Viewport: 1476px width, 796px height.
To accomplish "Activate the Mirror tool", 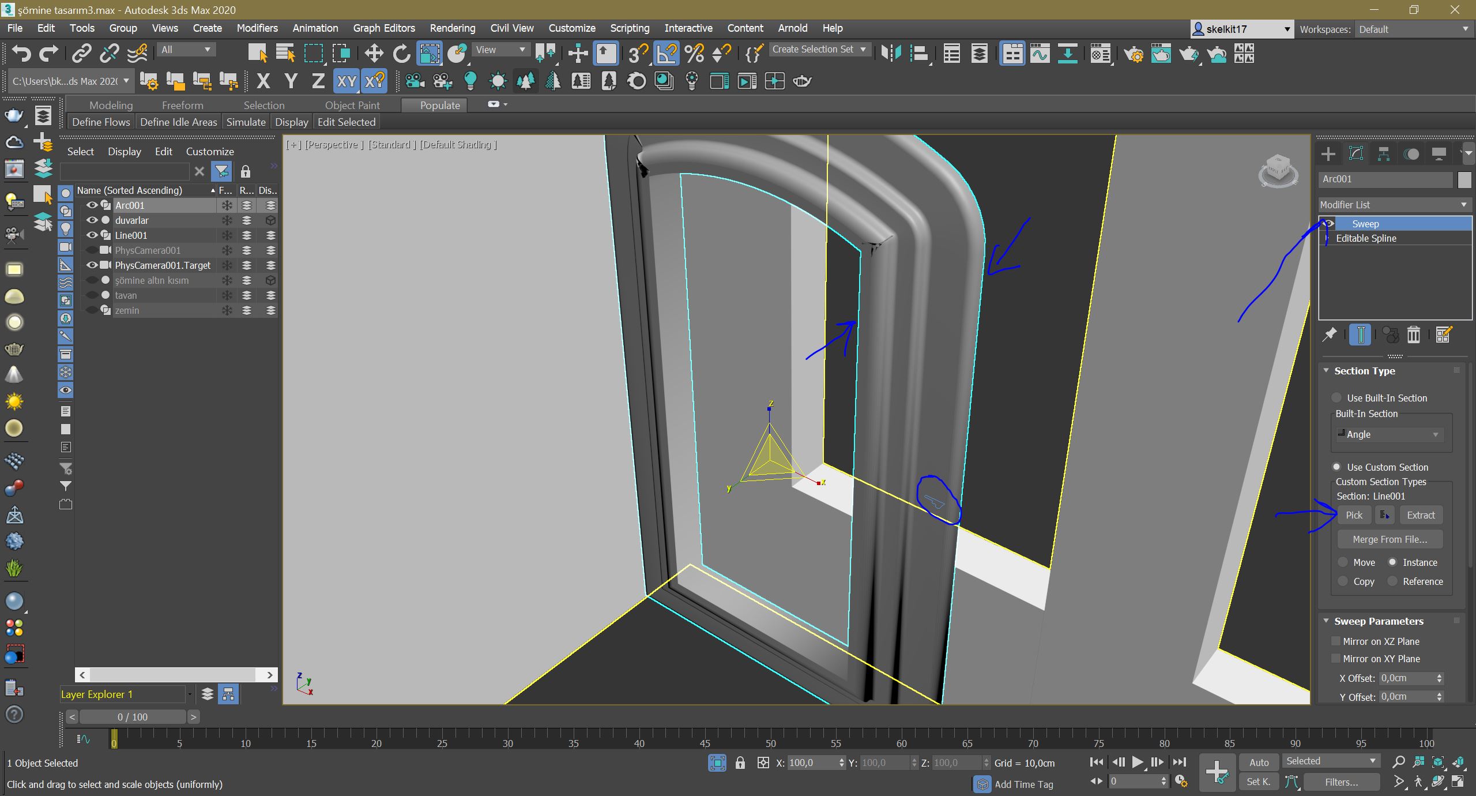I will point(891,53).
